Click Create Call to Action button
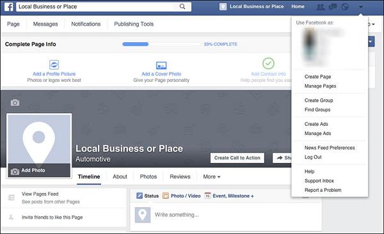 click(x=237, y=158)
